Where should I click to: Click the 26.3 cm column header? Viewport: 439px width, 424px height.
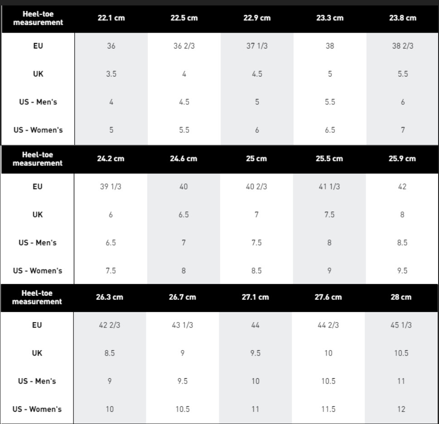tap(110, 297)
